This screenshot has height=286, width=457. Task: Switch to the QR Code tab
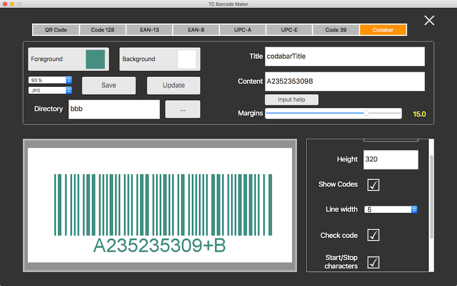click(56, 30)
